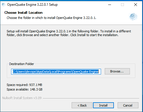Cancel the OpenQuake Engine setup
Image resolution: width=143 pixels, height=112 pixels.
[x=128, y=105]
